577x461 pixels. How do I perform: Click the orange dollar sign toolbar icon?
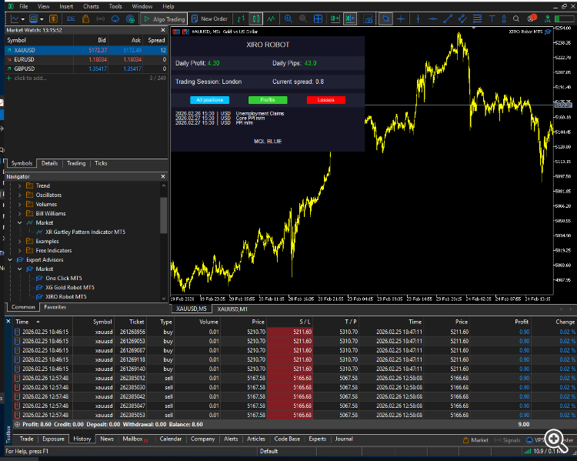[x=53, y=18]
